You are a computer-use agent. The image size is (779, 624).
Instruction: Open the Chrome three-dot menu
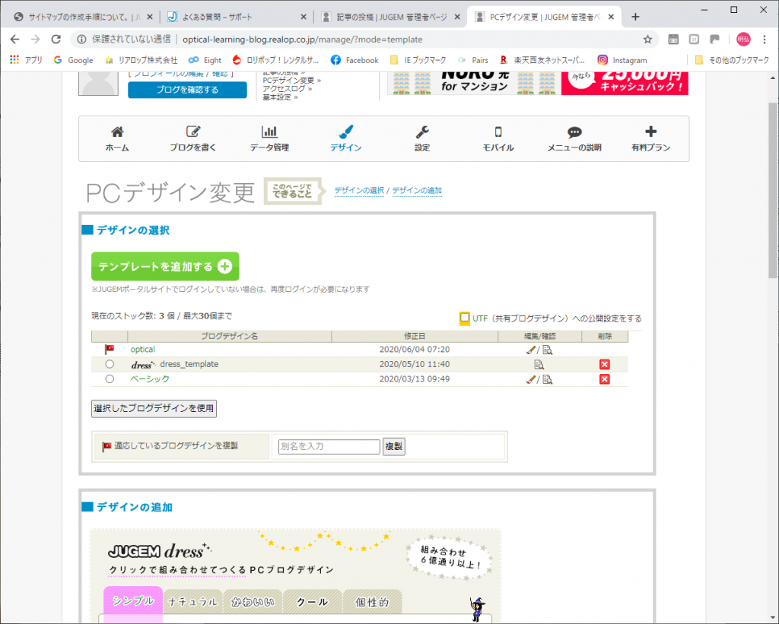[765, 40]
